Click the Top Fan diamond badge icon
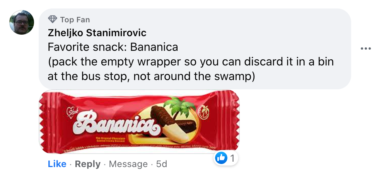 click(53, 19)
